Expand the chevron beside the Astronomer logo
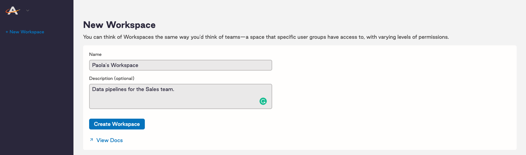 click(28, 11)
